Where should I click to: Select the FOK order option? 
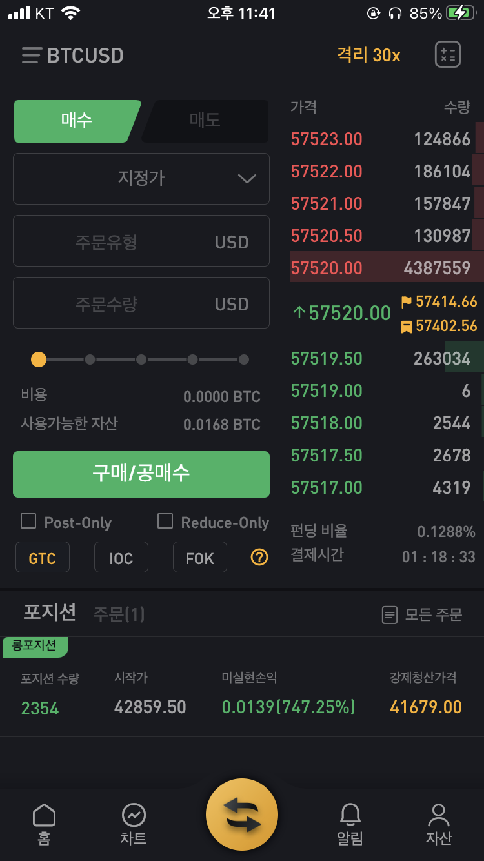(200, 557)
